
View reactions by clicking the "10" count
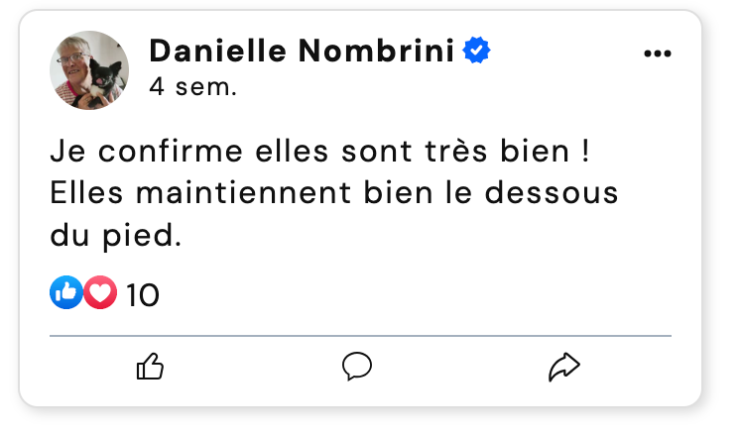(x=143, y=294)
